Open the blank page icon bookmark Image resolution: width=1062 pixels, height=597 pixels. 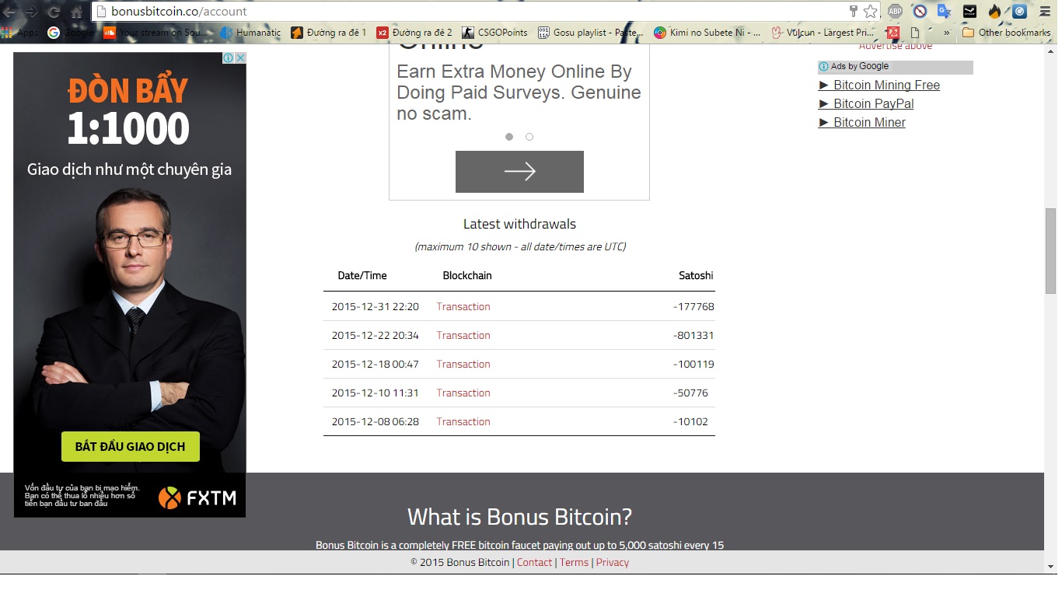click(x=915, y=33)
